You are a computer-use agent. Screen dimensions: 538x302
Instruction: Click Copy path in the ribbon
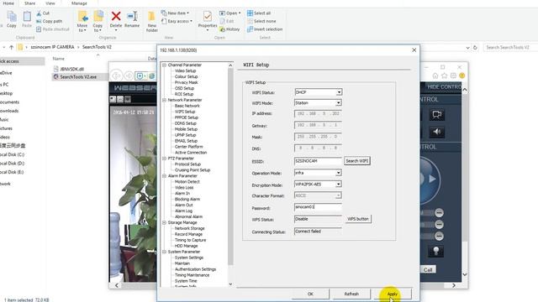49,21
